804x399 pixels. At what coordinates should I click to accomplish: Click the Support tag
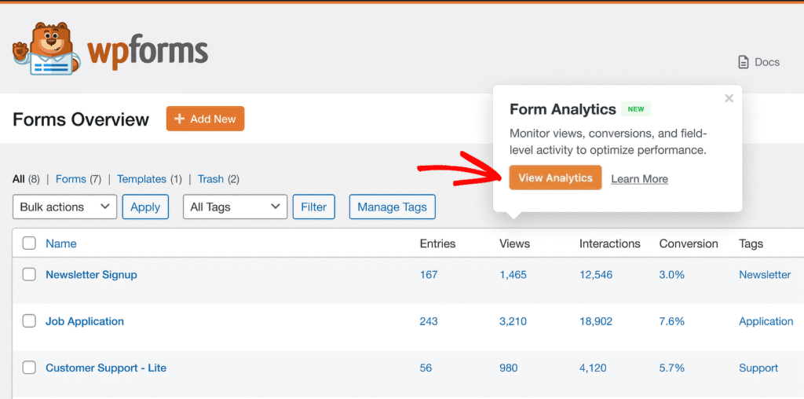point(758,368)
